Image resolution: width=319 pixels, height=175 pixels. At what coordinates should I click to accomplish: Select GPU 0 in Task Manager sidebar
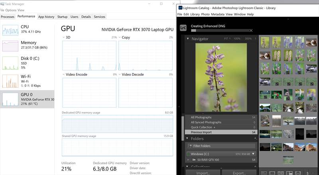click(x=27, y=99)
